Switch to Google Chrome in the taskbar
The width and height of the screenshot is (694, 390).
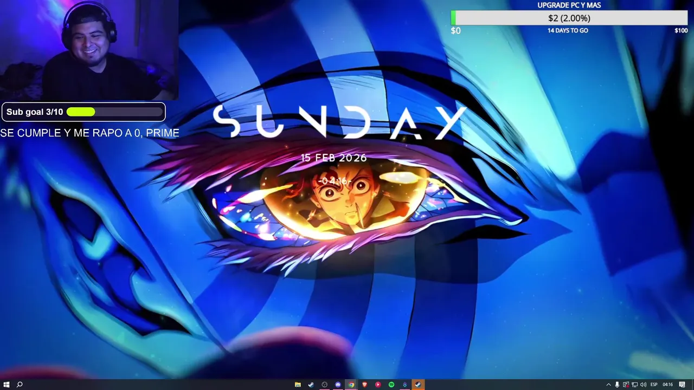click(351, 385)
